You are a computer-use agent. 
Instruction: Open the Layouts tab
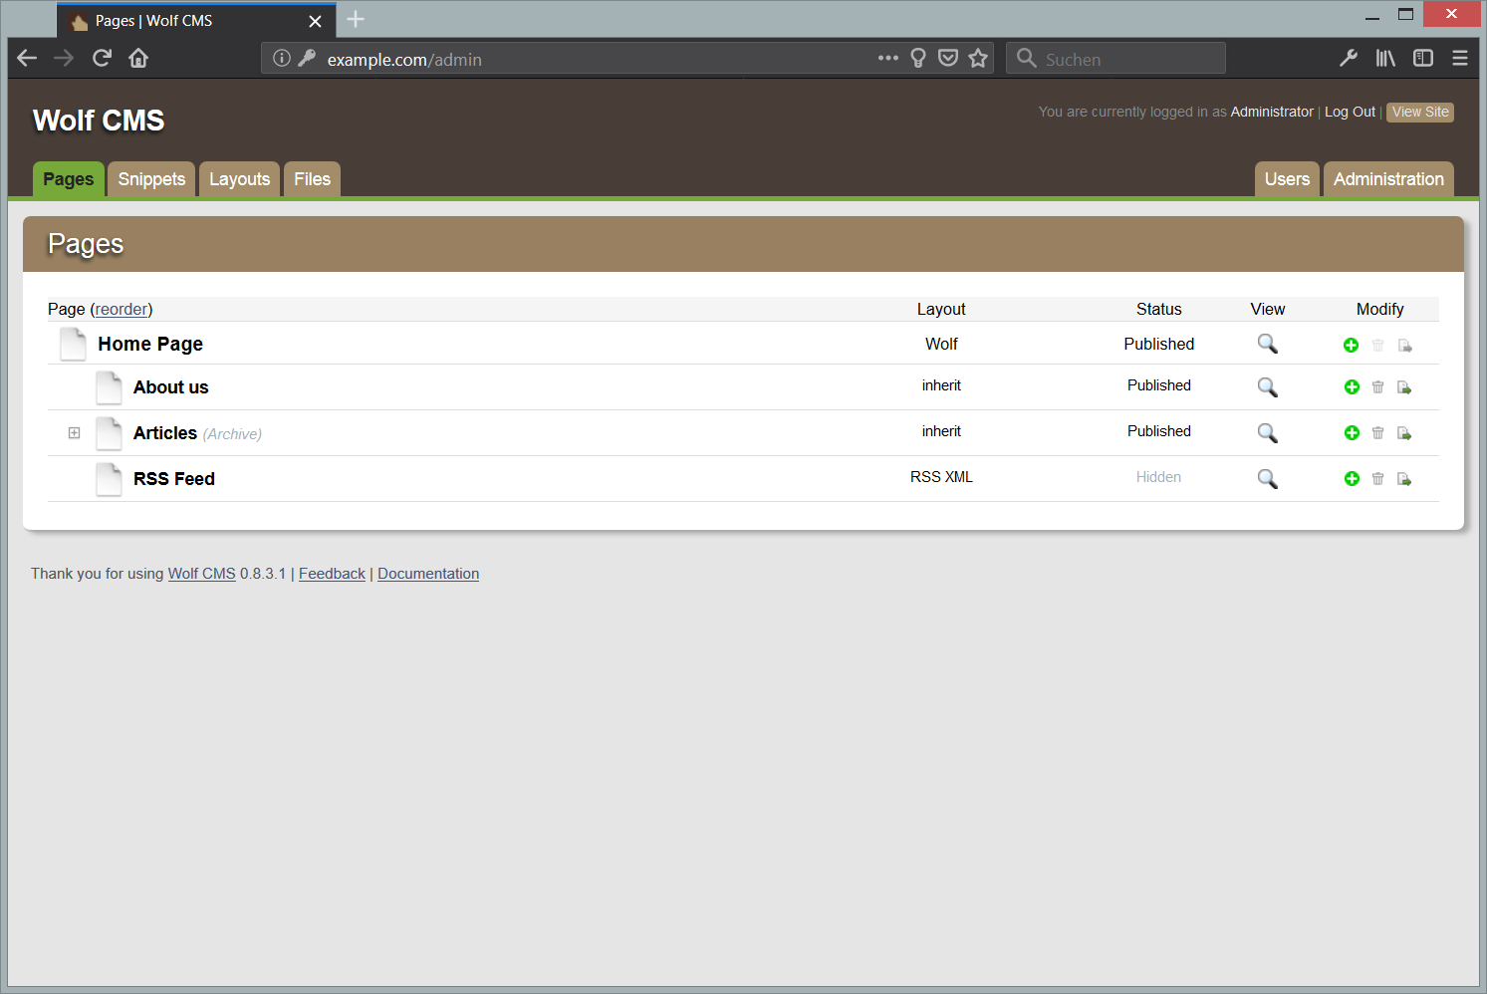pos(239,179)
